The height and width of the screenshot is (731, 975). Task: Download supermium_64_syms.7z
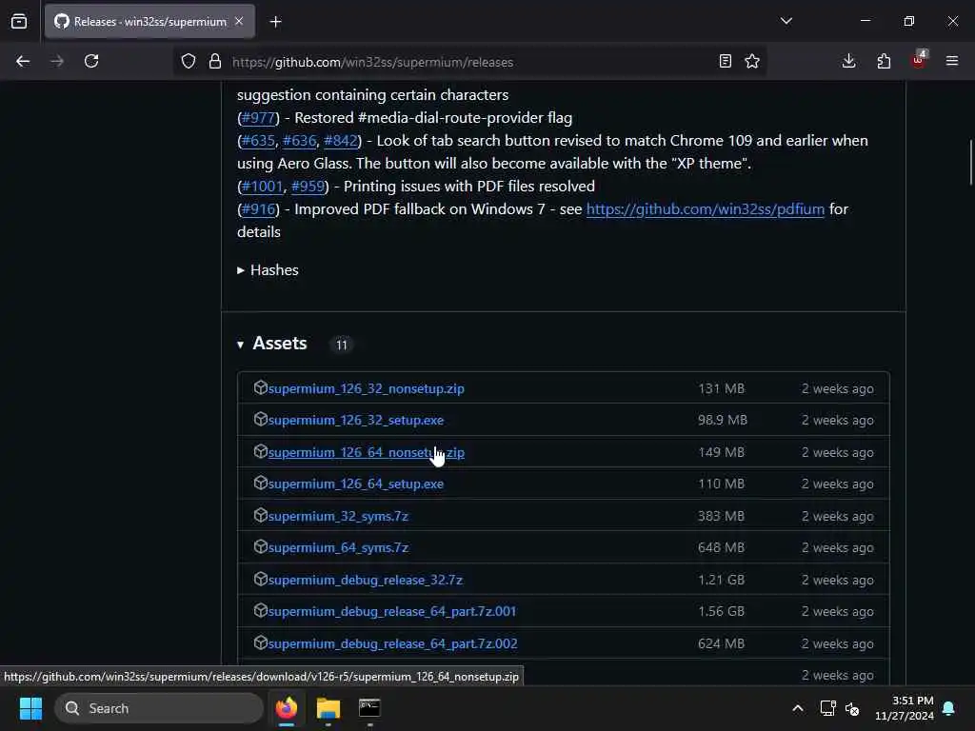[338, 548]
